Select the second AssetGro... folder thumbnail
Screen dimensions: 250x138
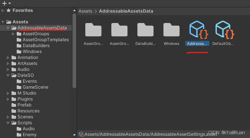click(119, 30)
